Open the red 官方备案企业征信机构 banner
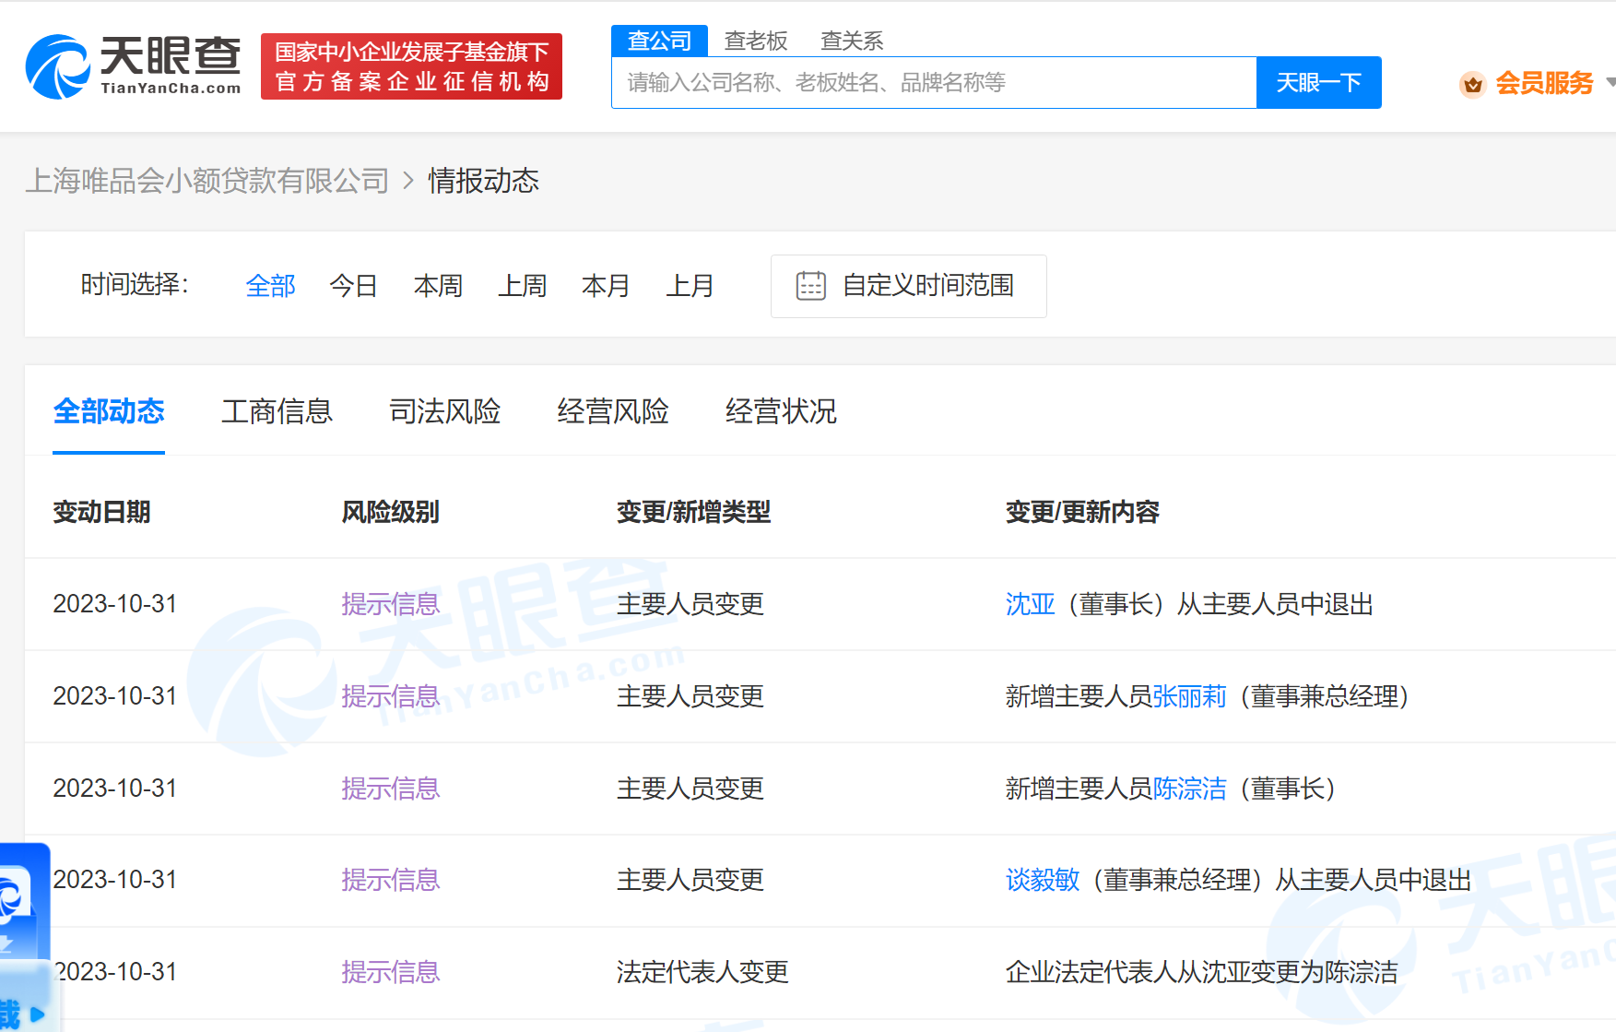The height and width of the screenshot is (1032, 1616). point(411,66)
